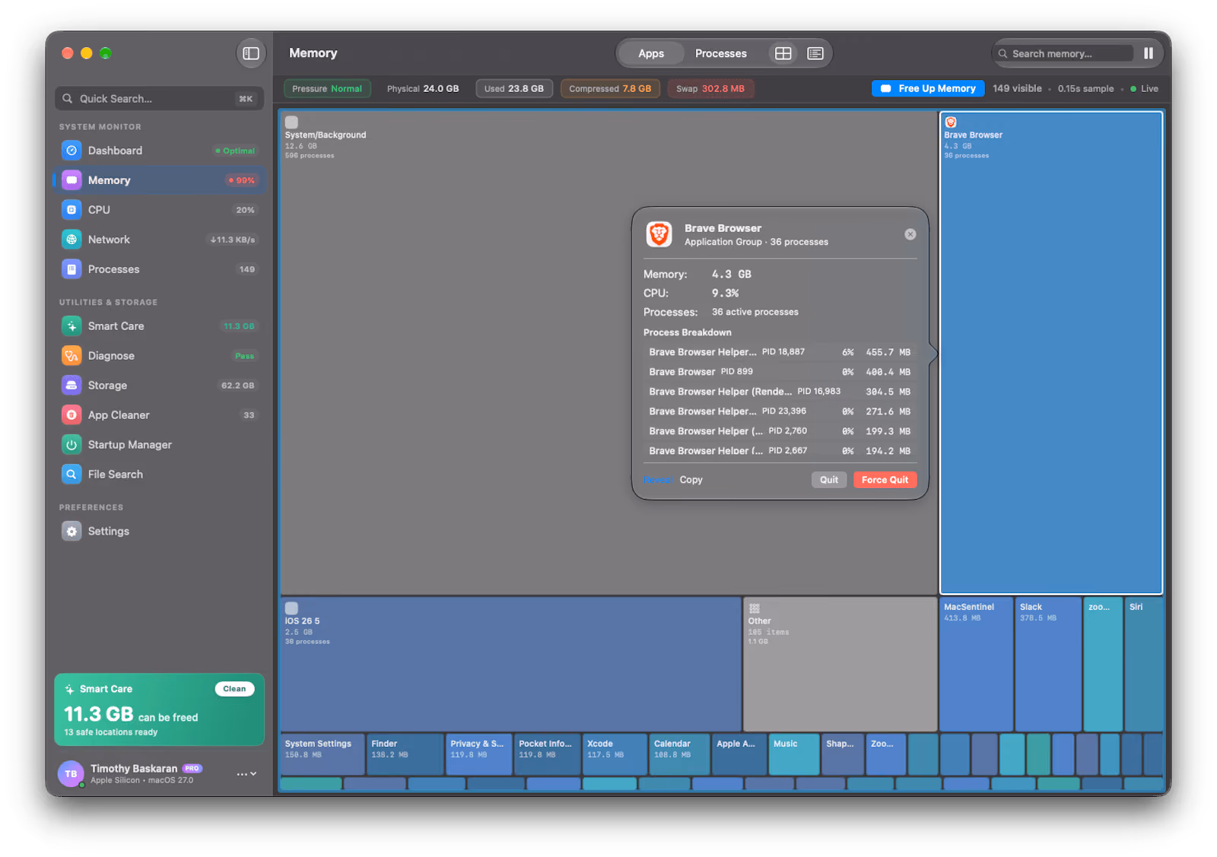The image size is (1217, 857).
Task: Focus the Quick Search field
Action: point(159,99)
